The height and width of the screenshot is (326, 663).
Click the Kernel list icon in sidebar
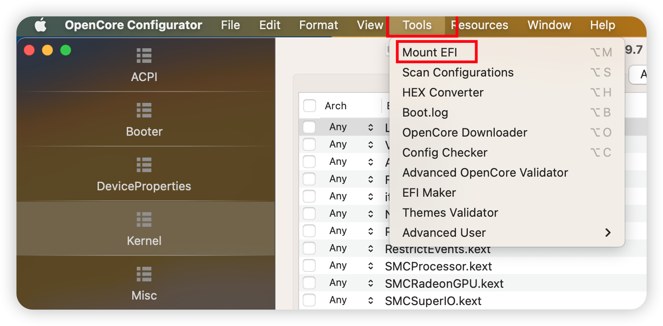tap(144, 220)
